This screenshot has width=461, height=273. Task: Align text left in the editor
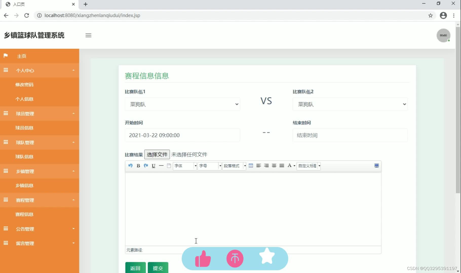[259, 166]
